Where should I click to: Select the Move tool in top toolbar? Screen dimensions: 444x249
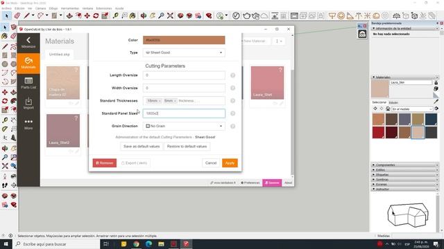[x=87, y=15]
